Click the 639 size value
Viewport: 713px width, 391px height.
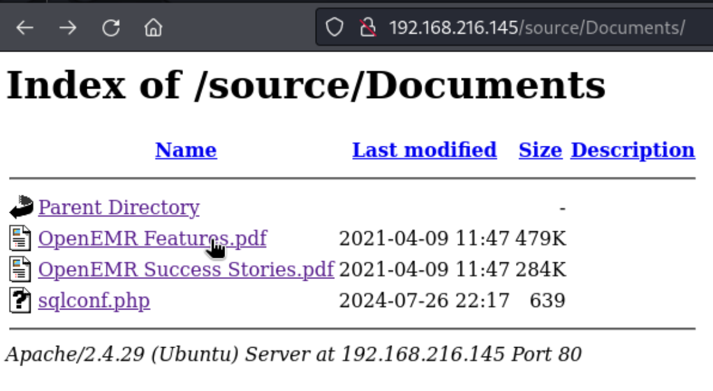coord(547,300)
